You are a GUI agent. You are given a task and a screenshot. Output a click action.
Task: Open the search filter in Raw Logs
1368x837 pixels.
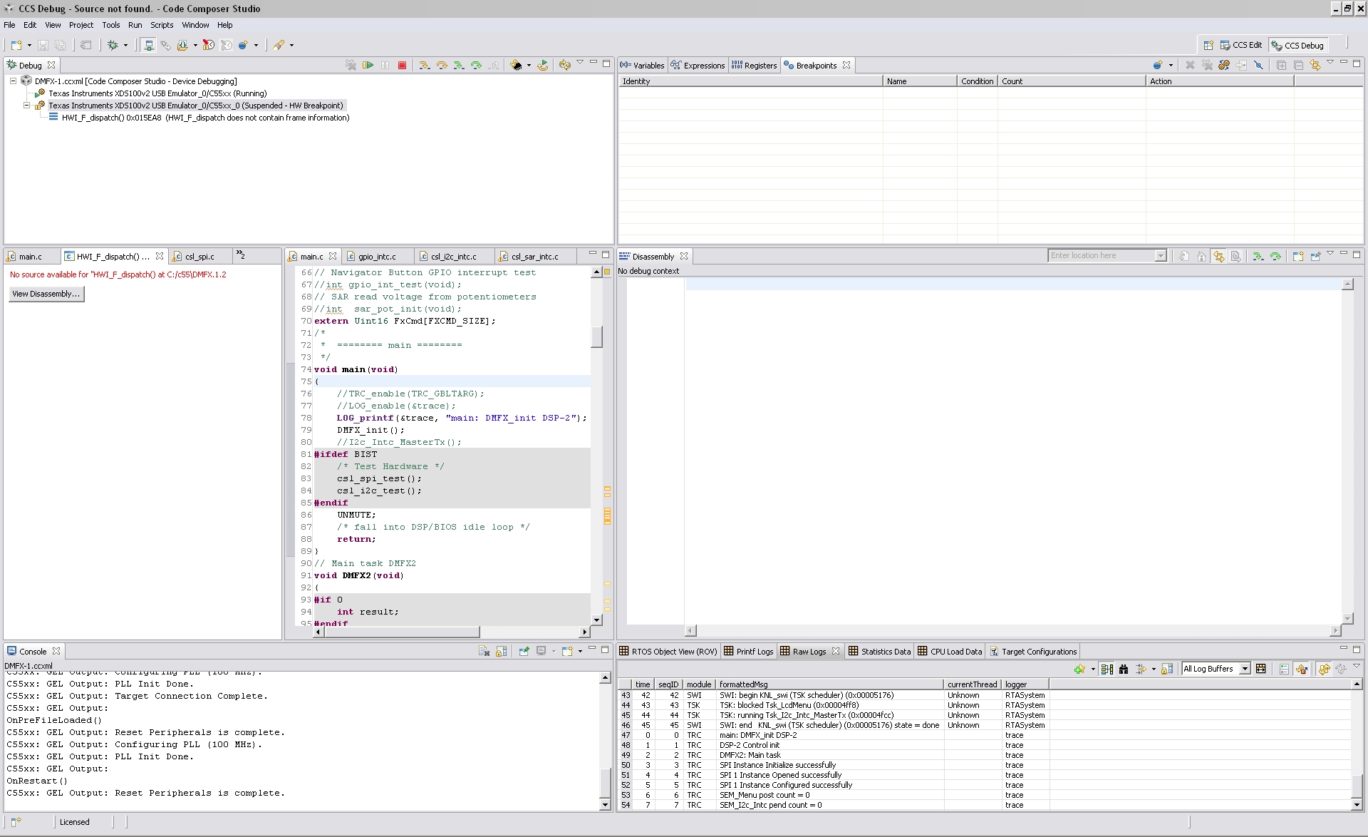click(x=1124, y=669)
